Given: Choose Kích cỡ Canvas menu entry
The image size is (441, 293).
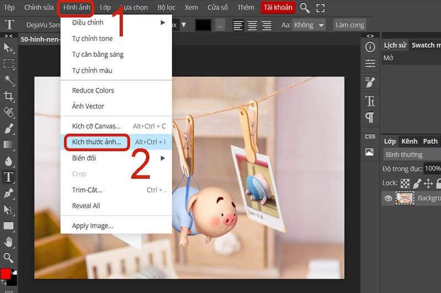Looking at the screenshot, I should tap(116, 126).
